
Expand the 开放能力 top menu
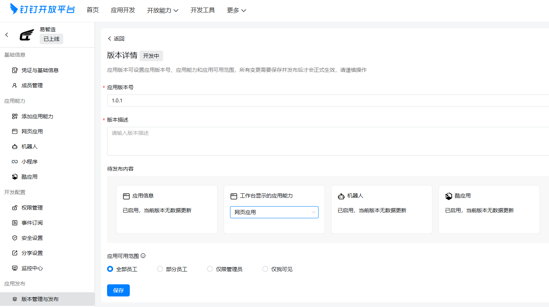point(163,11)
